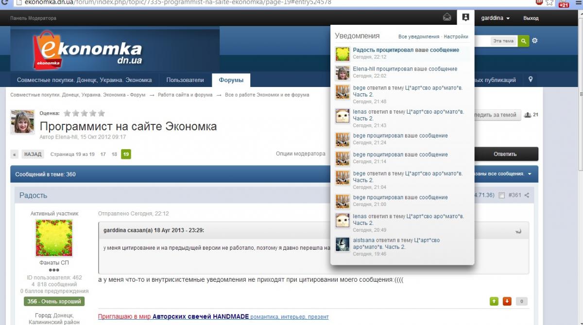
Task: Open the #361 post permalink
Action: click(514, 195)
